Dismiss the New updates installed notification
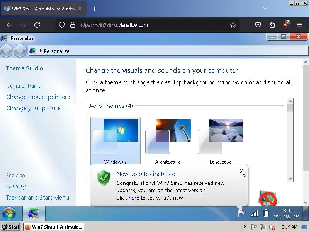The width and height of the screenshot is (309, 232). [241, 171]
